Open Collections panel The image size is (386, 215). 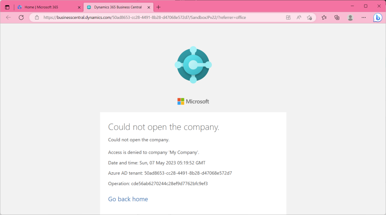[337, 17]
